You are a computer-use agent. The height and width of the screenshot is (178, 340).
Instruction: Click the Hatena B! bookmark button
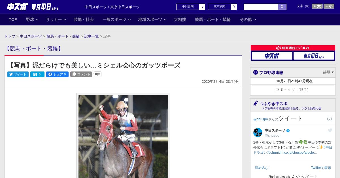[37, 74]
